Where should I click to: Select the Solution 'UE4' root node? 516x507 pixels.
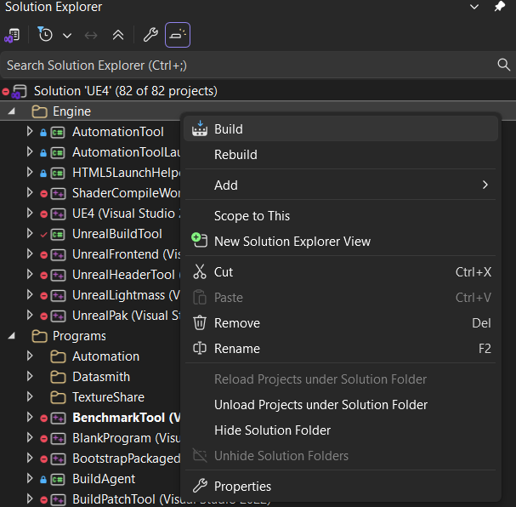pyautogui.click(x=125, y=91)
